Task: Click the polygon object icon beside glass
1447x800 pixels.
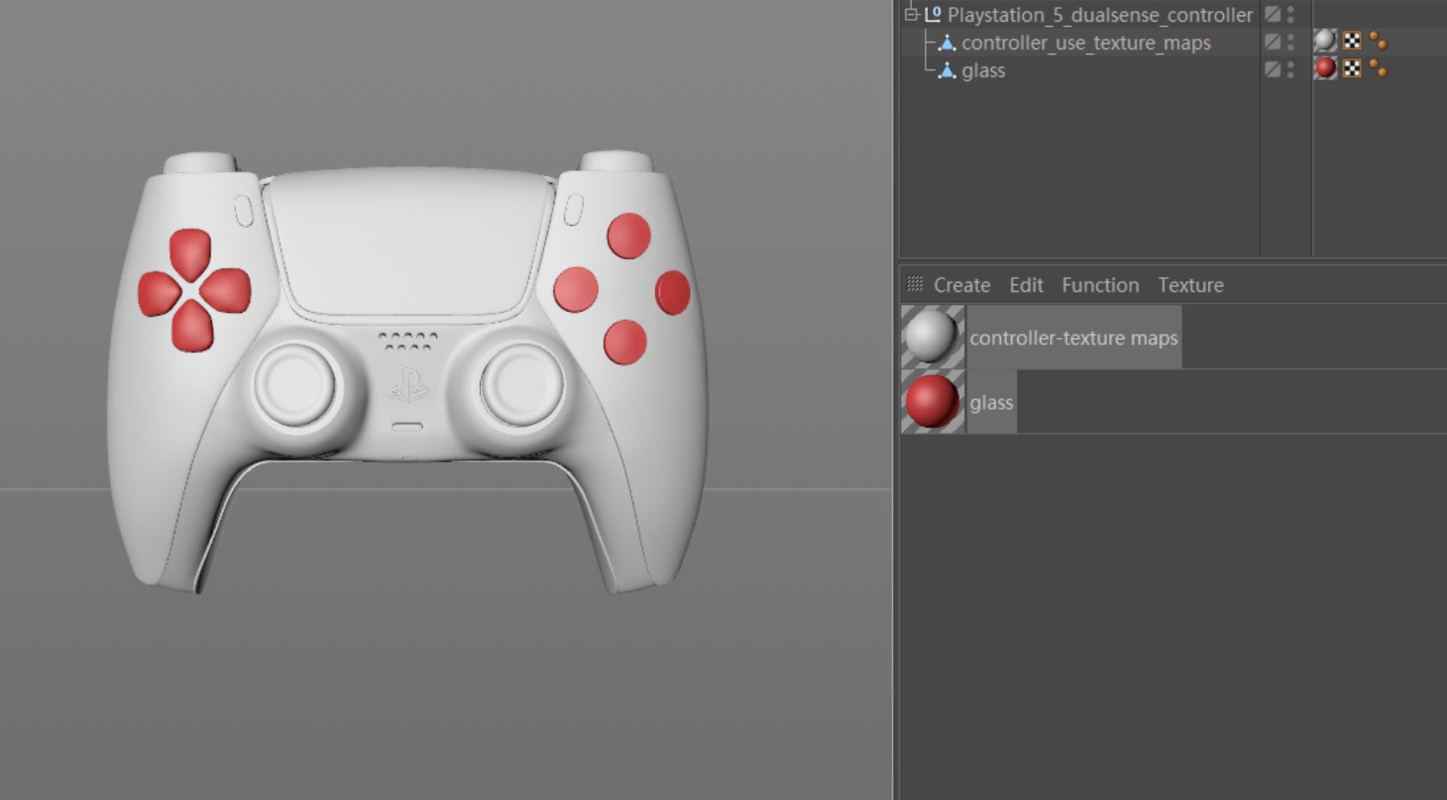Action: pos(947,71)
